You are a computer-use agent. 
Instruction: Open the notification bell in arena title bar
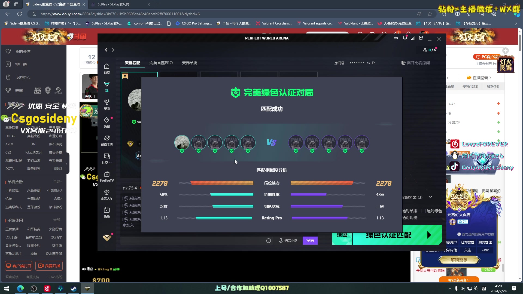coord(405,38)
